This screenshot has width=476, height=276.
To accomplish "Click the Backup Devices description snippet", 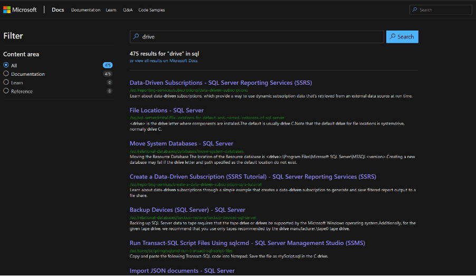I will coord(273,226).
